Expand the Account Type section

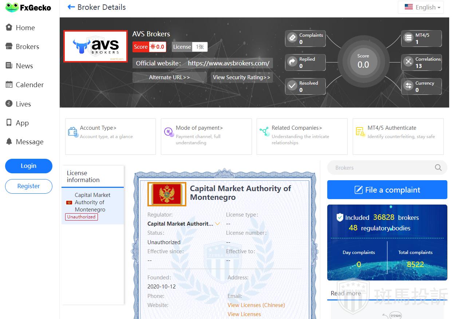pyautogui.click(x=98, y=128)
